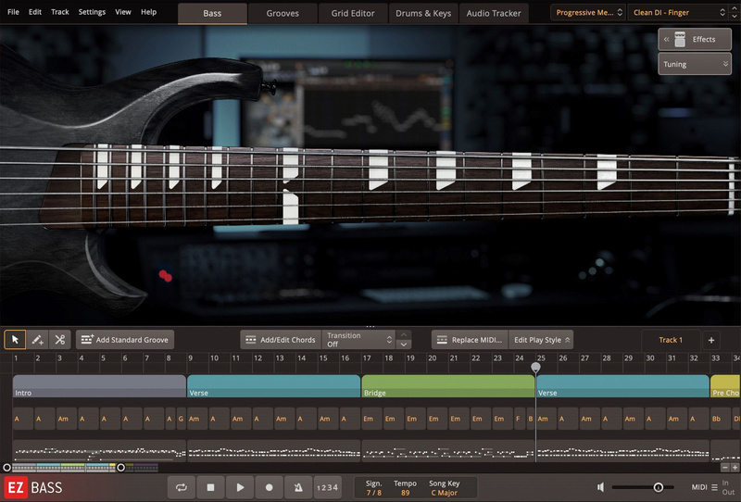The width and height of the screenshot is (741, 502).
Task: Click the F chord in the Bridge
Action: click(x=519, y=419)
